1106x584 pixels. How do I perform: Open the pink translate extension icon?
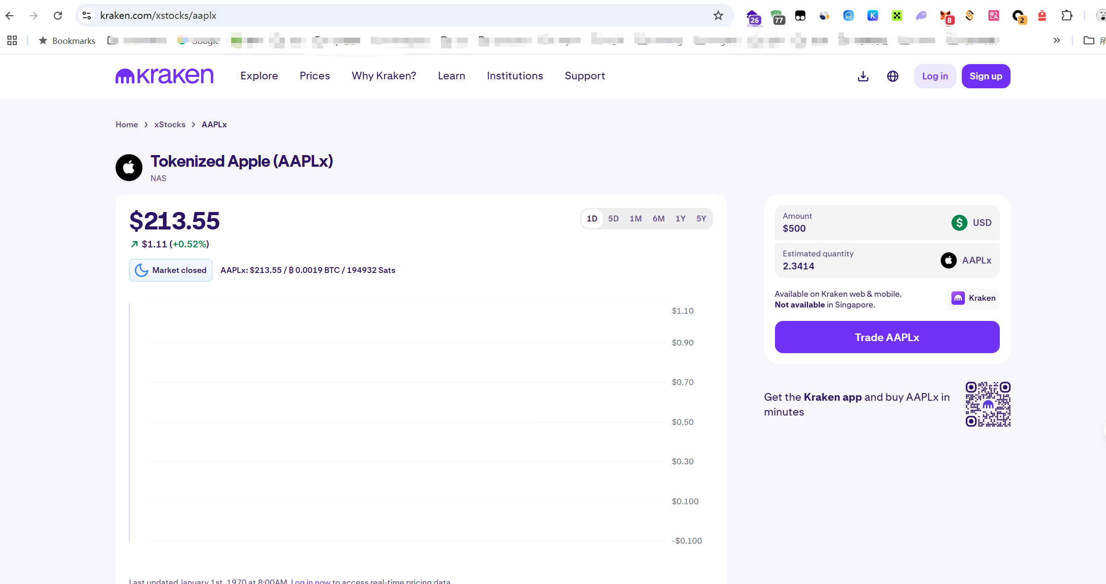coord(994,16)
